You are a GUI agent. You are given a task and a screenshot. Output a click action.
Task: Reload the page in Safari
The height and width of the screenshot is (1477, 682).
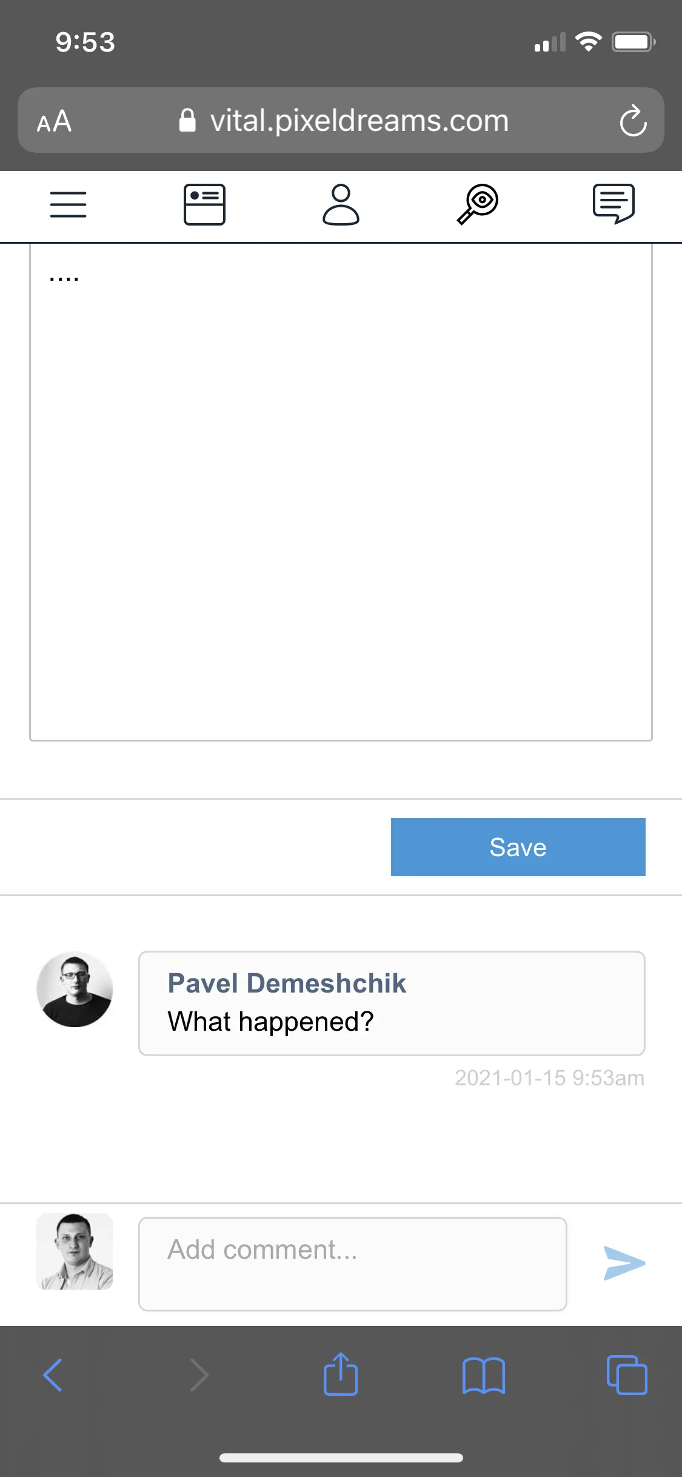(x=633, y=121)
